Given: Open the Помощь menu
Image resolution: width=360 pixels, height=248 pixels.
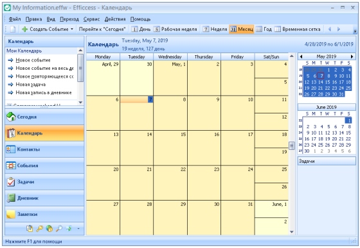Looking at the screenshot, I should click(x=141, y=19).
